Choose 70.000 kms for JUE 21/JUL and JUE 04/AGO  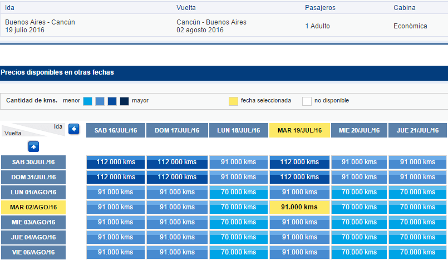click(x=417, y=237)
